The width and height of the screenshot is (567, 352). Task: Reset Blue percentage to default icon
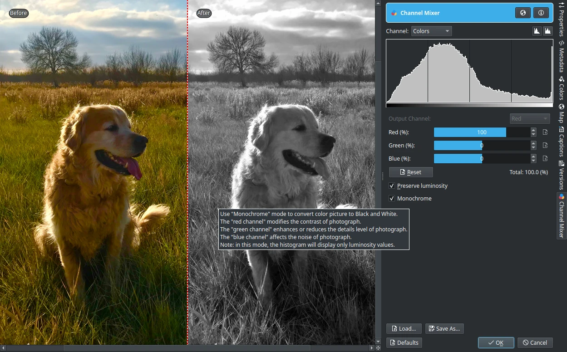click(x=545, y=159)
